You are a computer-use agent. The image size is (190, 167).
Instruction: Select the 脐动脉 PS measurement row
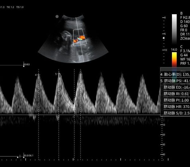175,81
